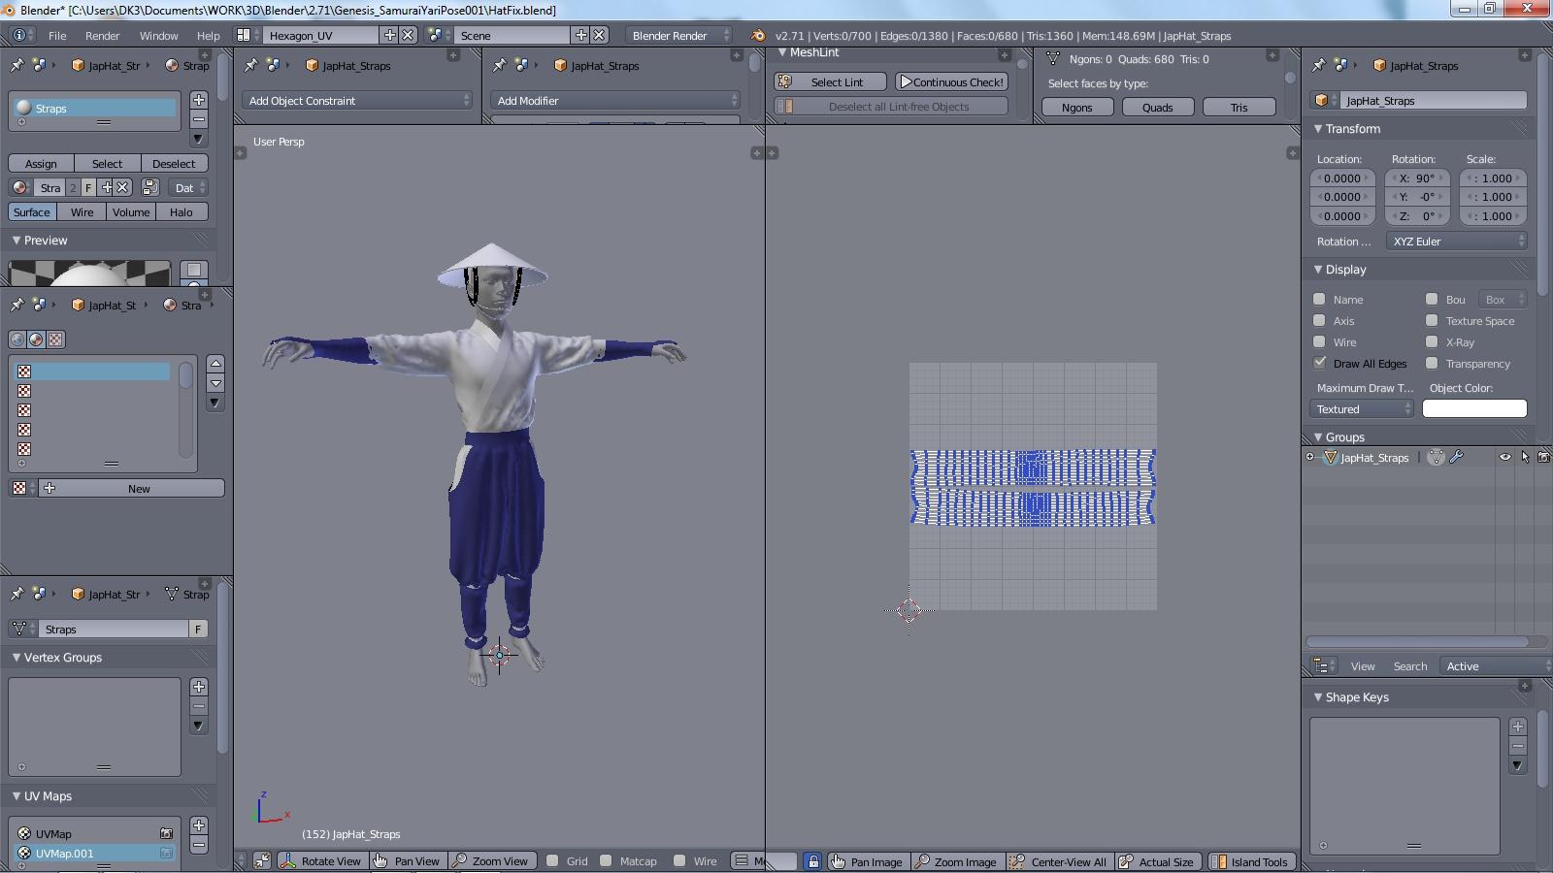Switch to the Wire material tab
The height and width of the screenshot is (873, 1553).
click(82, 212)
